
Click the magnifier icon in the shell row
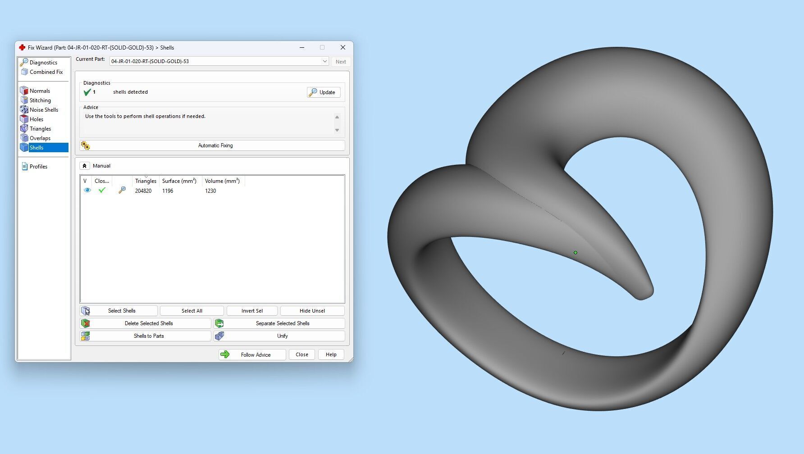click(122, 191)
